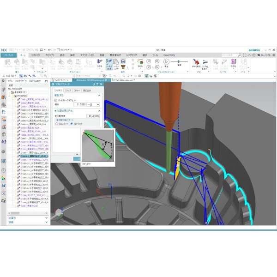Open the アプリケーション ribbon tab
The width and height of the screenshot is (277, 277).
[x=87, y=55]
